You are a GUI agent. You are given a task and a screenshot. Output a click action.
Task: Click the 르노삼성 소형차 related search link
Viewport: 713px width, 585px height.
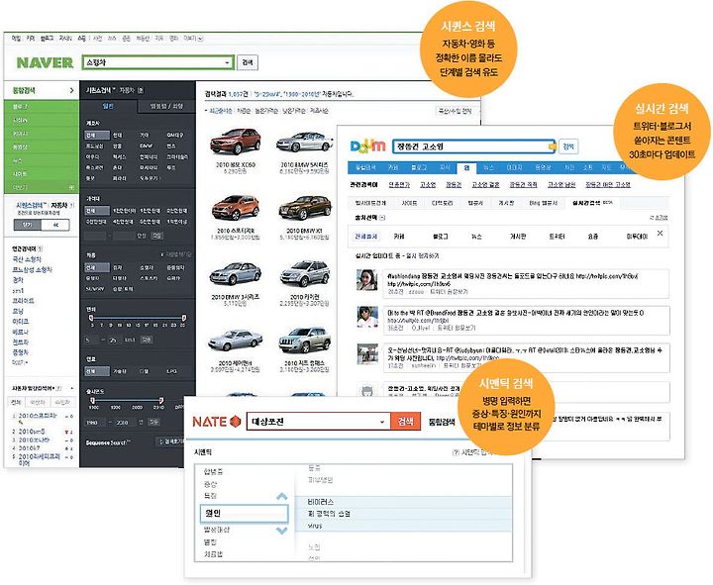[32, 270]
